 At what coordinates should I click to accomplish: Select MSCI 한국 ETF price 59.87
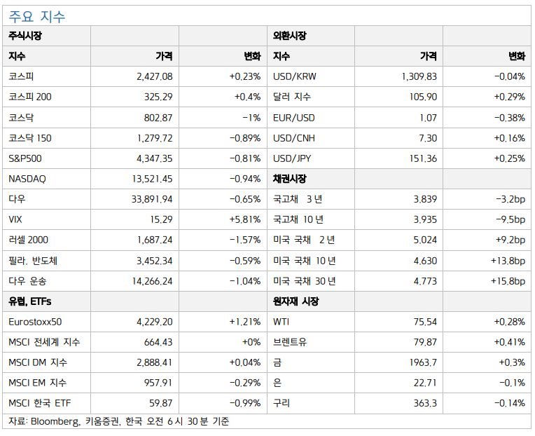[160, 403]
